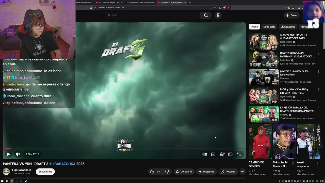Image resolution: width=325 pixels, height=183 pixels.
Task: Open options for AIXA VS NEFI video
Action: (319, 35)
